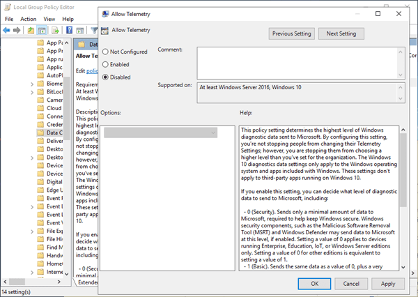Switch to the Extended tab
Viewport: 418px width, 297px height.
click(87, 282)
